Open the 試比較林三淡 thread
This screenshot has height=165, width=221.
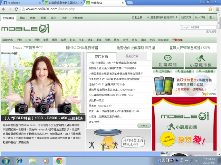click(96, 101)
